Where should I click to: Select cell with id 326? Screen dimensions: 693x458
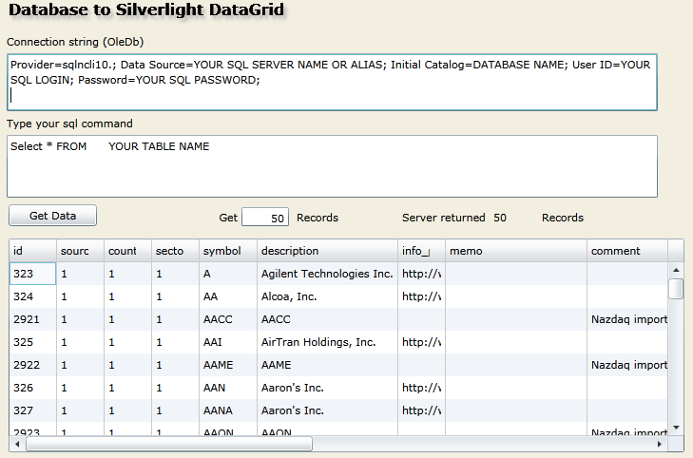[32, 388]
